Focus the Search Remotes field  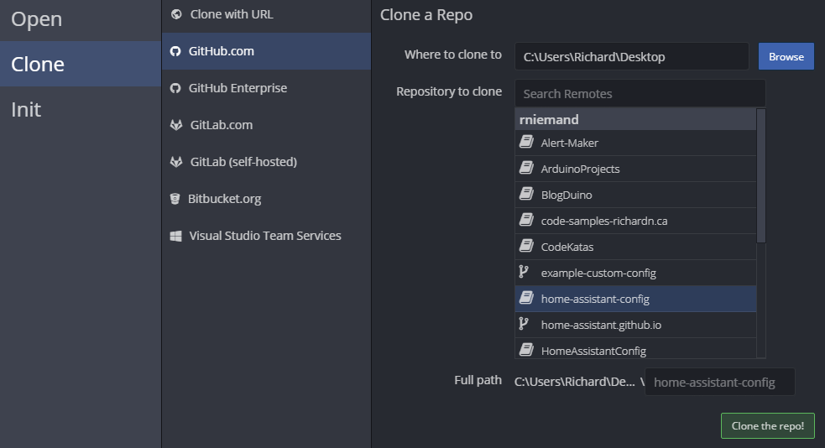[x=640, y=94]
